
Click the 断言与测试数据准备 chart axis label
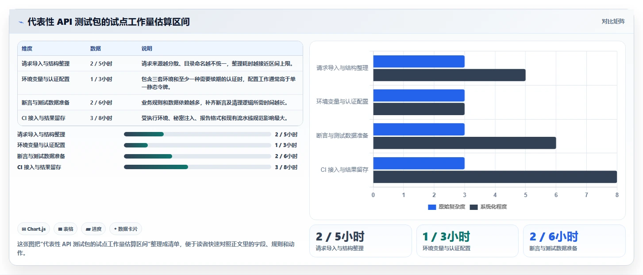point(342,136)
